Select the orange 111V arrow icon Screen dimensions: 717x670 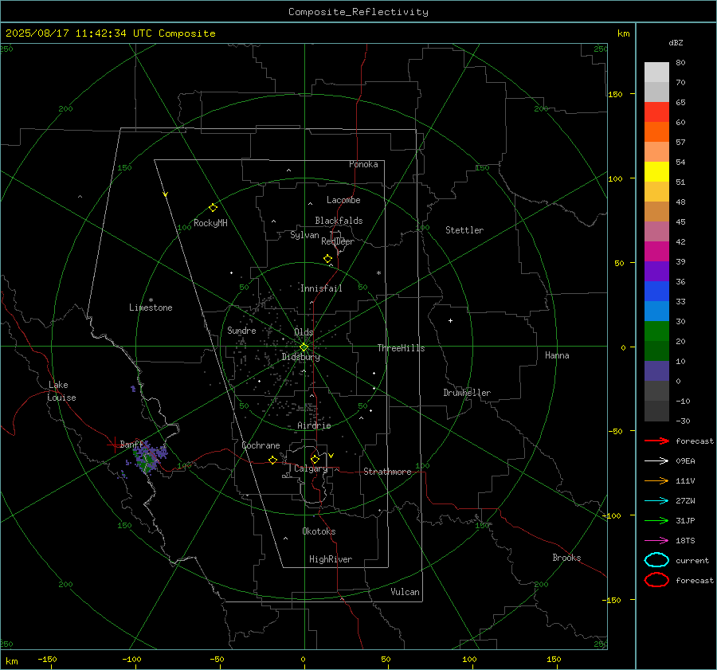pos(656,480)
